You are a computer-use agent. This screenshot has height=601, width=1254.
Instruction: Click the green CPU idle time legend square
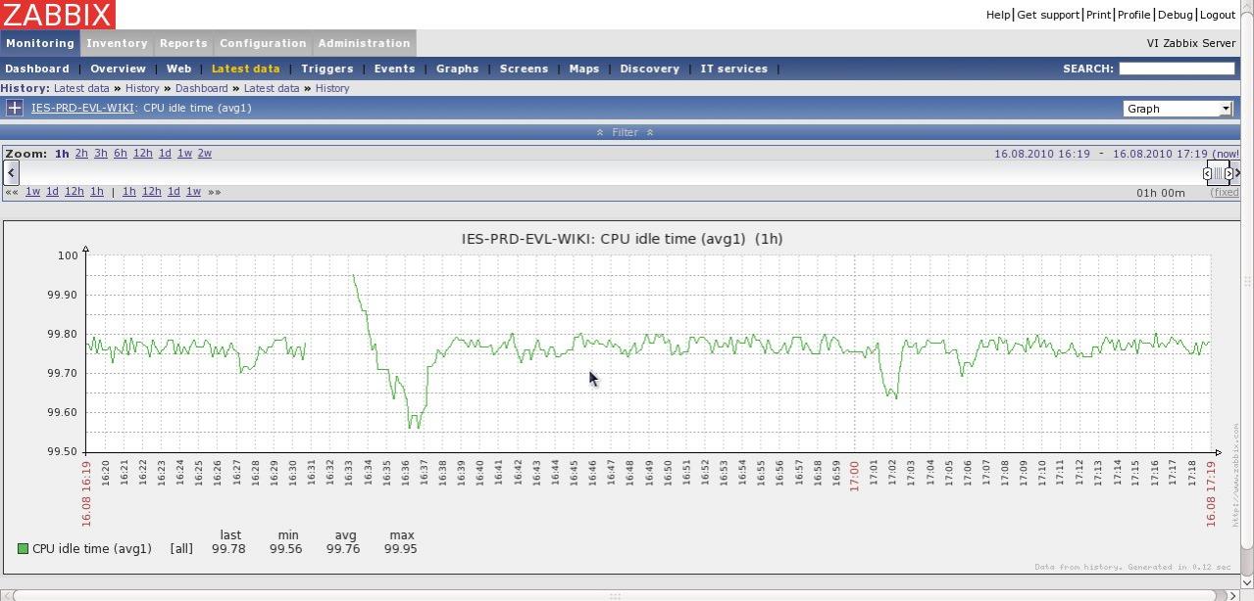pyautogui.click(x=23, y=549)
